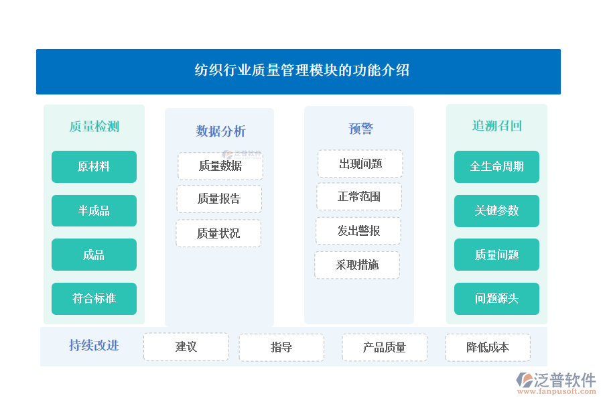Select the 降低成本 box
Screen dimensions: 603x402
[488, 348]
